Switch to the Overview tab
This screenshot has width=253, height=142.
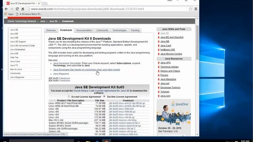pos(51,30)
